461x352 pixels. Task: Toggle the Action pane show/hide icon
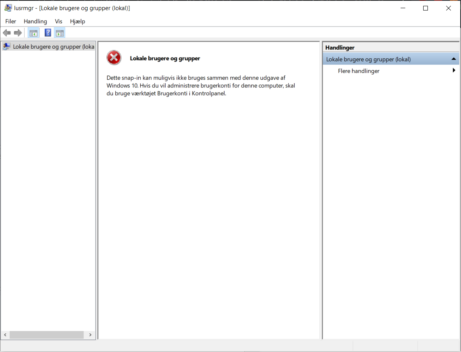click(60, 33)
